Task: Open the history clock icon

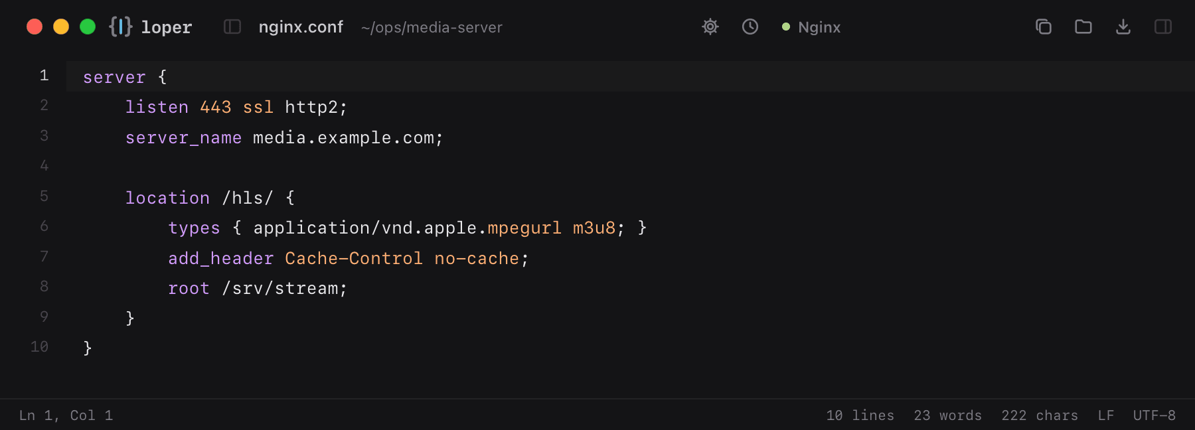Action: [x=750, y=27]
